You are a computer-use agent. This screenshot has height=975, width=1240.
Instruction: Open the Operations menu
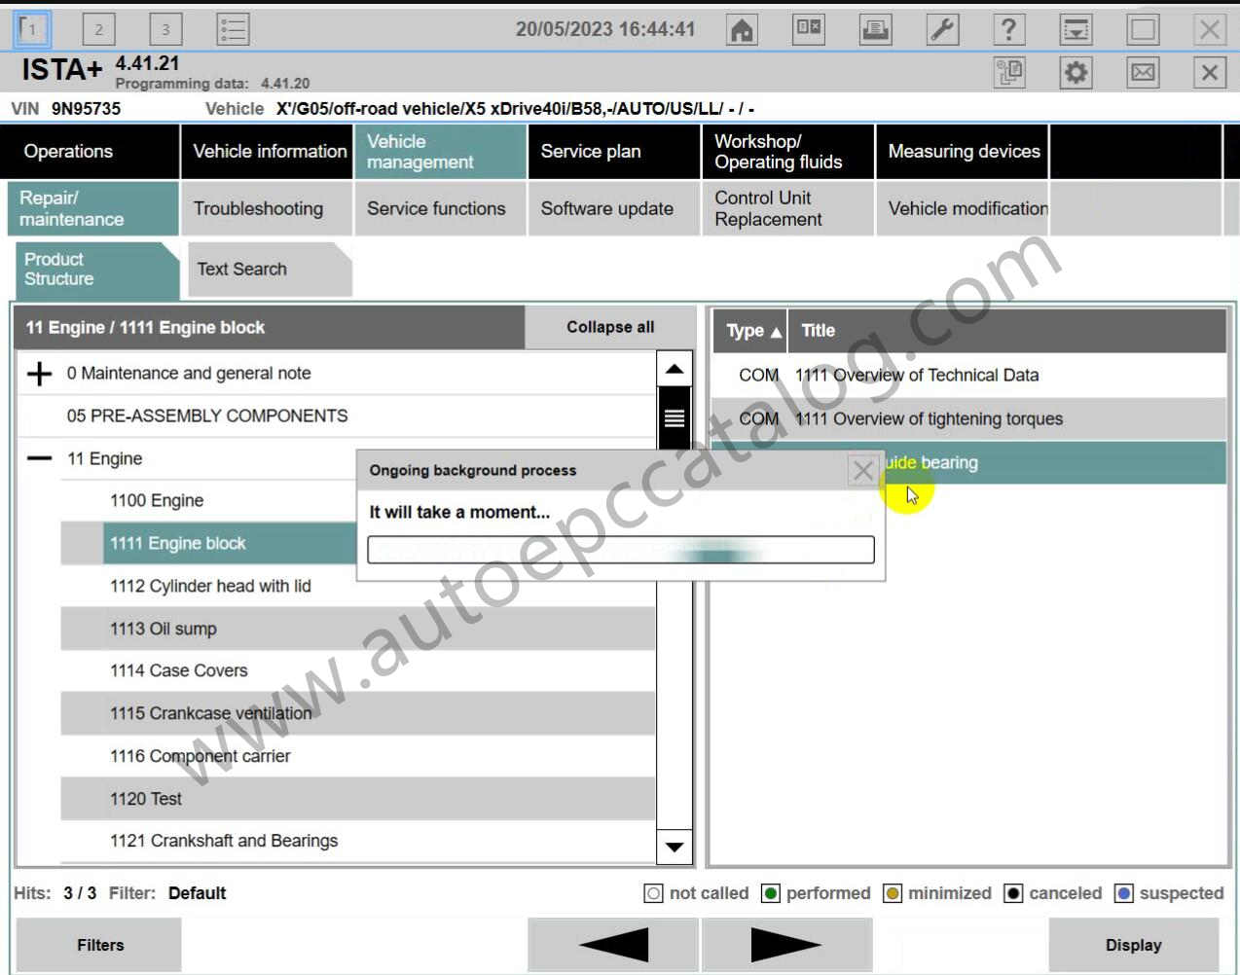point(90,152)
